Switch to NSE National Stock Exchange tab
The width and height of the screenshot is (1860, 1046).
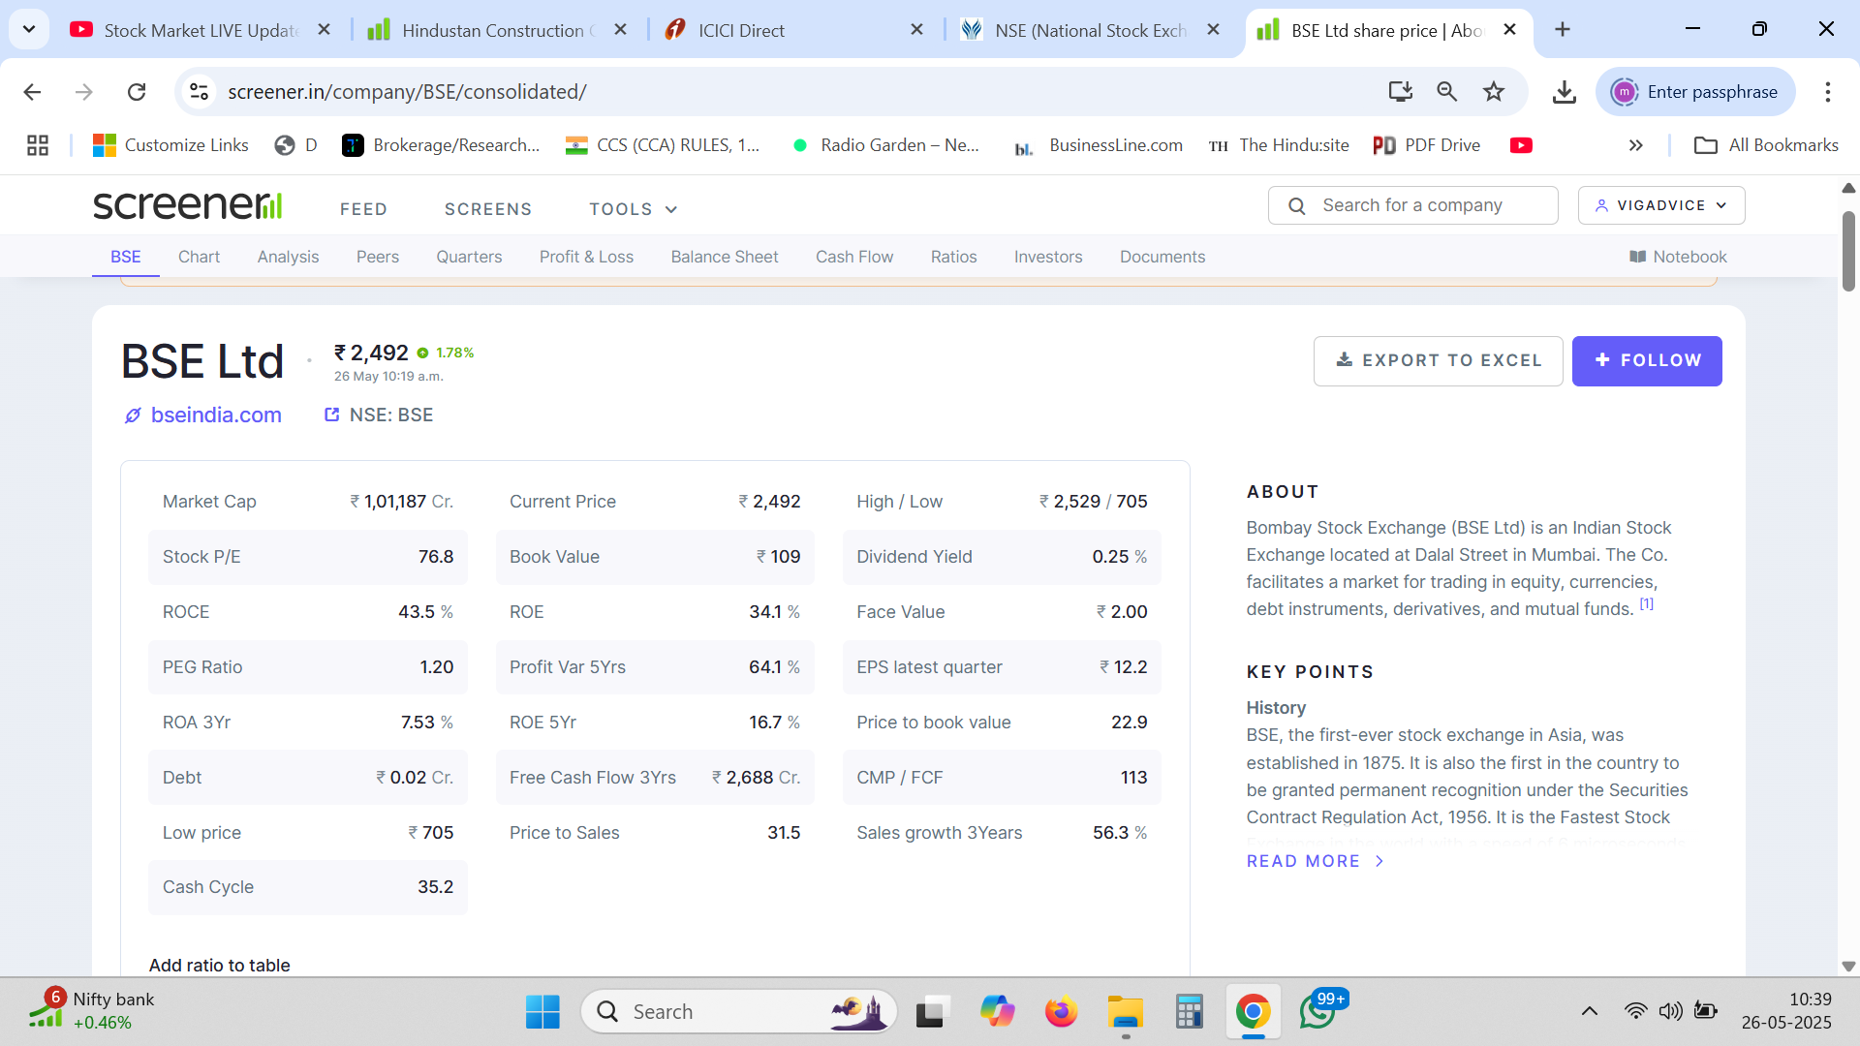coord(1091,30)
